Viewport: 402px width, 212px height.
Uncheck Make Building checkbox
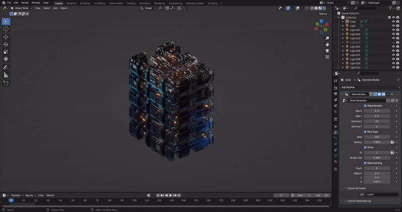click(365, 163)
